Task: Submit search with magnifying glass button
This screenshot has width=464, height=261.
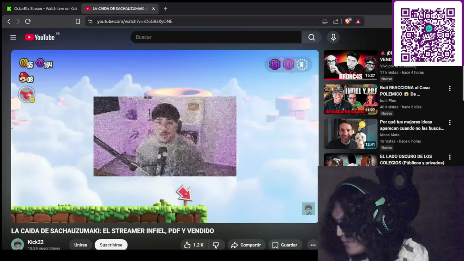Action: (x=311, y=37)
